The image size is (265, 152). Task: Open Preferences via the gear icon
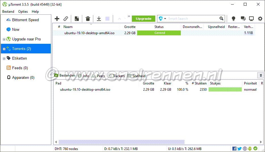pyautogui.click(x=260, y=19)
